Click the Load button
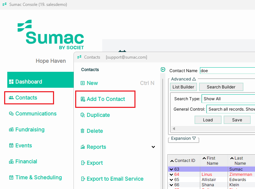255x189 pixels. (x=208, y=120)
